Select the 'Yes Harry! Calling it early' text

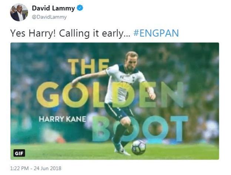click(x=70, y=33)
